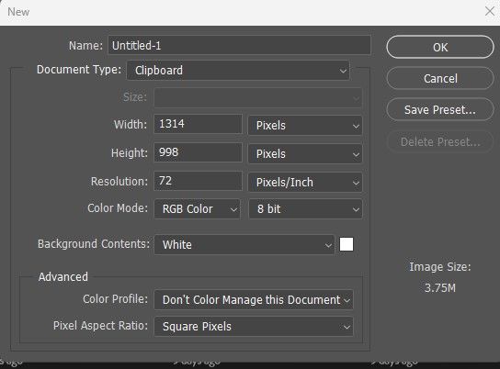Click the Resolution field showing 72
The image size is (500, 369).
click(198, 181)
